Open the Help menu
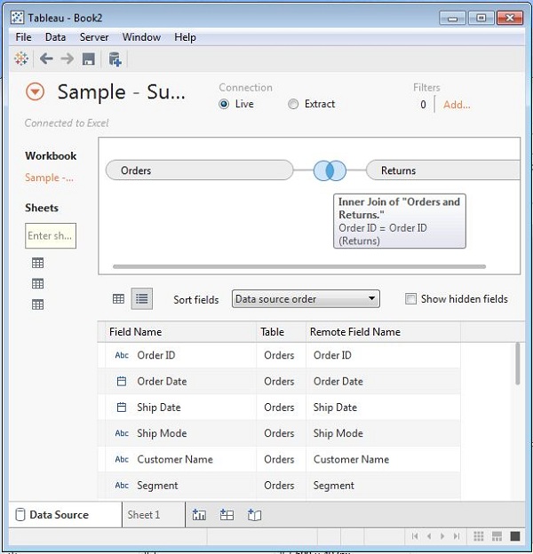The width and height of the screenshot is (533, 554). pos(185,37)
